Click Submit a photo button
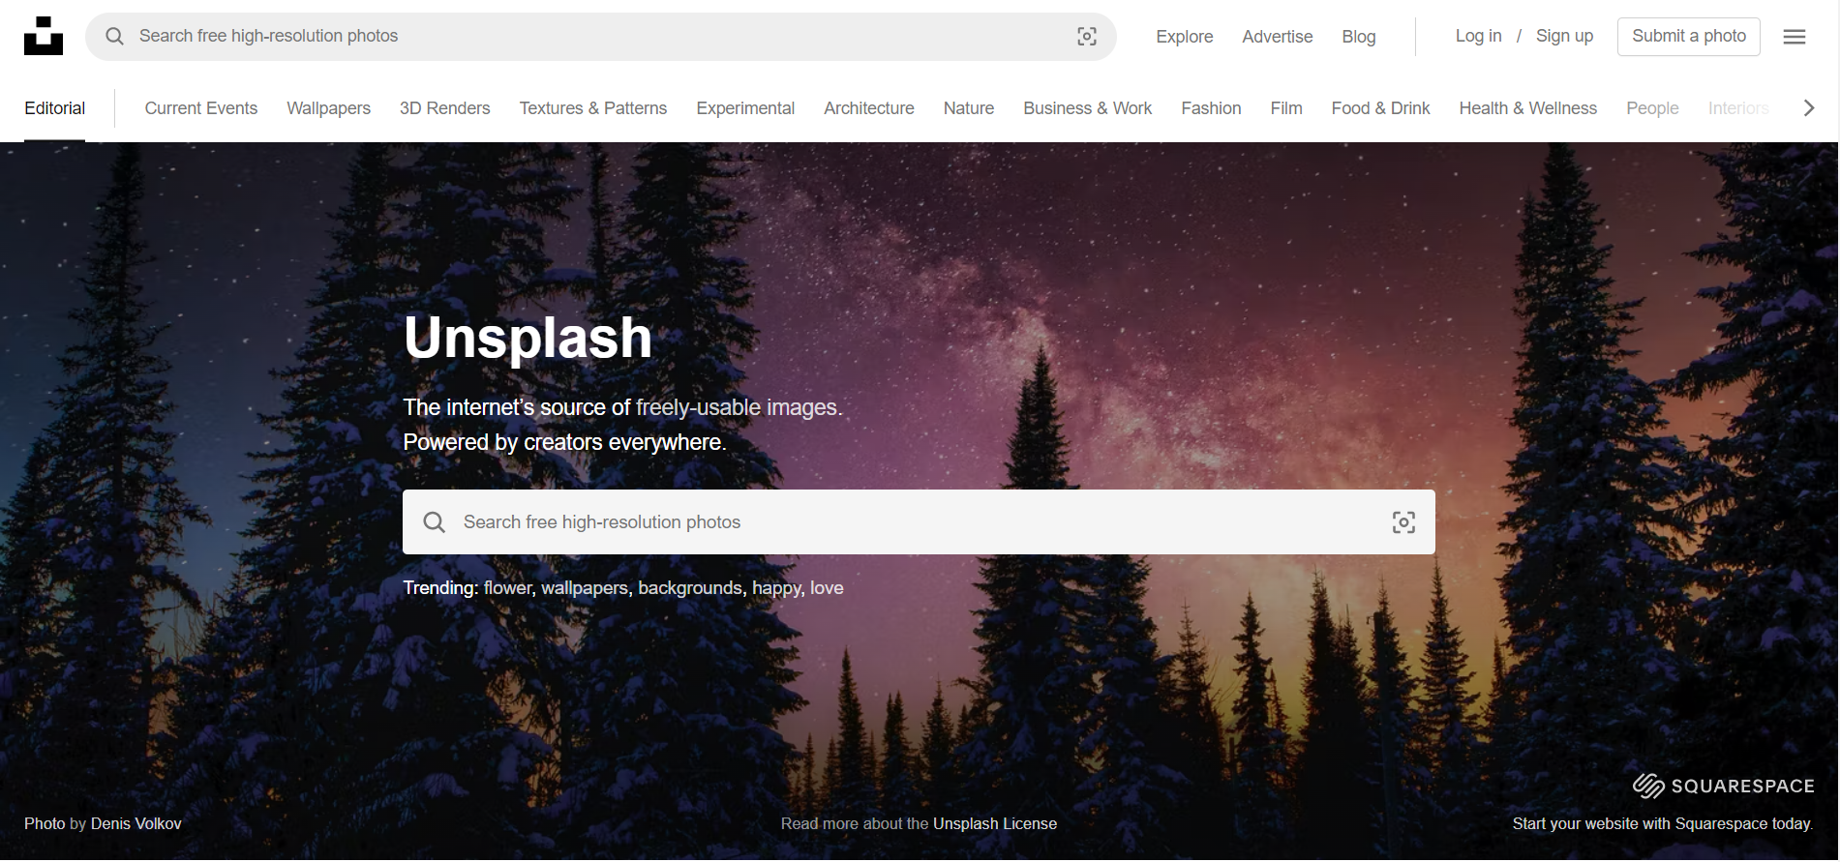The image size is (1840, 862). (x=1689, y=37)
